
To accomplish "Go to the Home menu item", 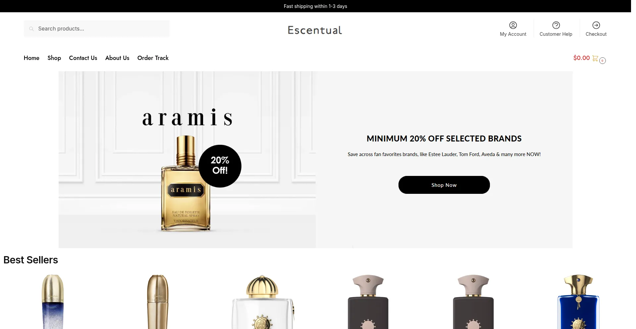I will click(31, 58).
